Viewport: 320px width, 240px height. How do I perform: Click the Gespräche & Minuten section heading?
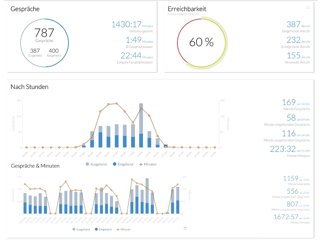click(35, 166)
